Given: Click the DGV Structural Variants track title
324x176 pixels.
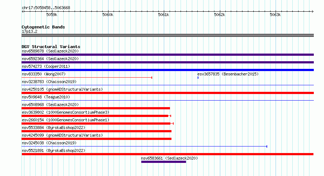Looking at the screenshot, I should pos(51,47).
